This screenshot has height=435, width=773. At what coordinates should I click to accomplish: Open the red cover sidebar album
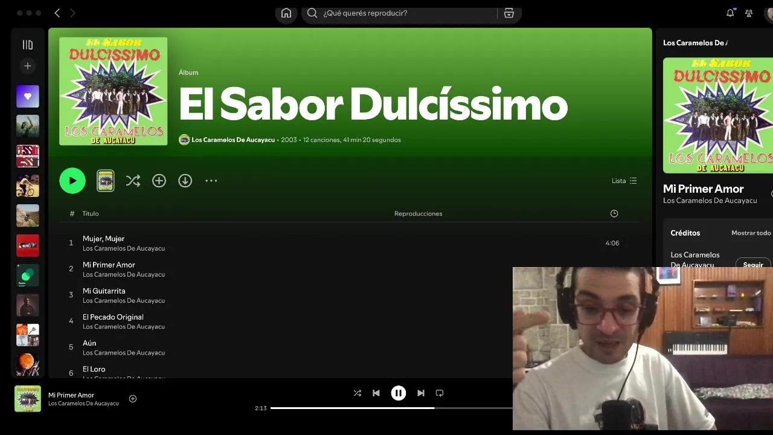(28, 245)
